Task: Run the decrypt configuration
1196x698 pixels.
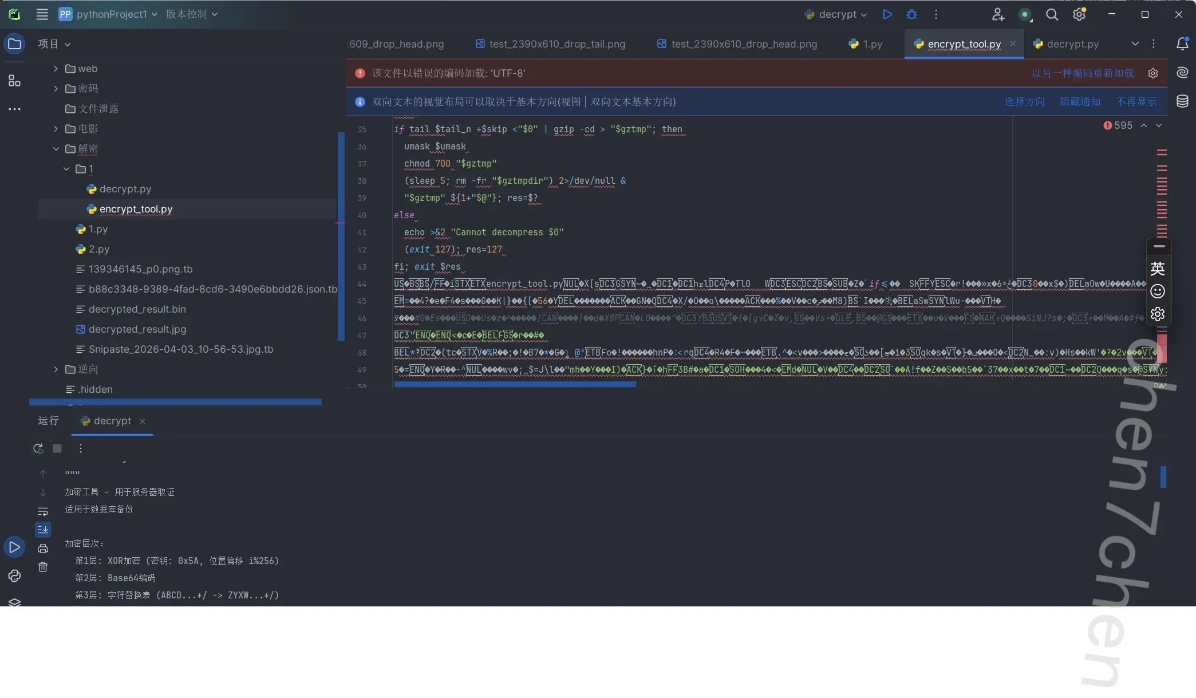Action: [887, 14]
